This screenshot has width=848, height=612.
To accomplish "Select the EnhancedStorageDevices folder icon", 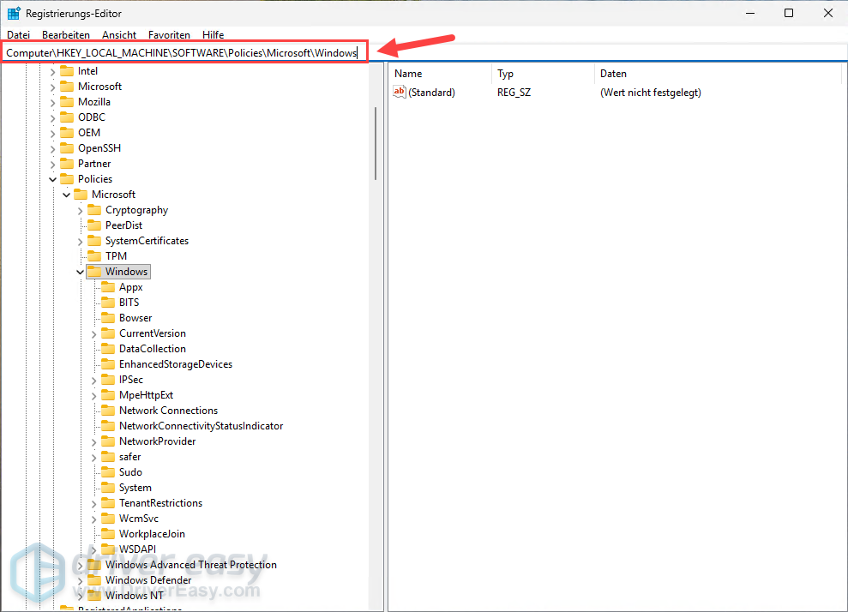I will point(108,363).
